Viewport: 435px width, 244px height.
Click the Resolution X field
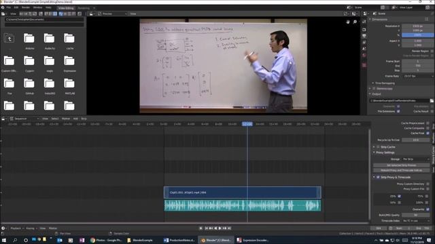417,26
